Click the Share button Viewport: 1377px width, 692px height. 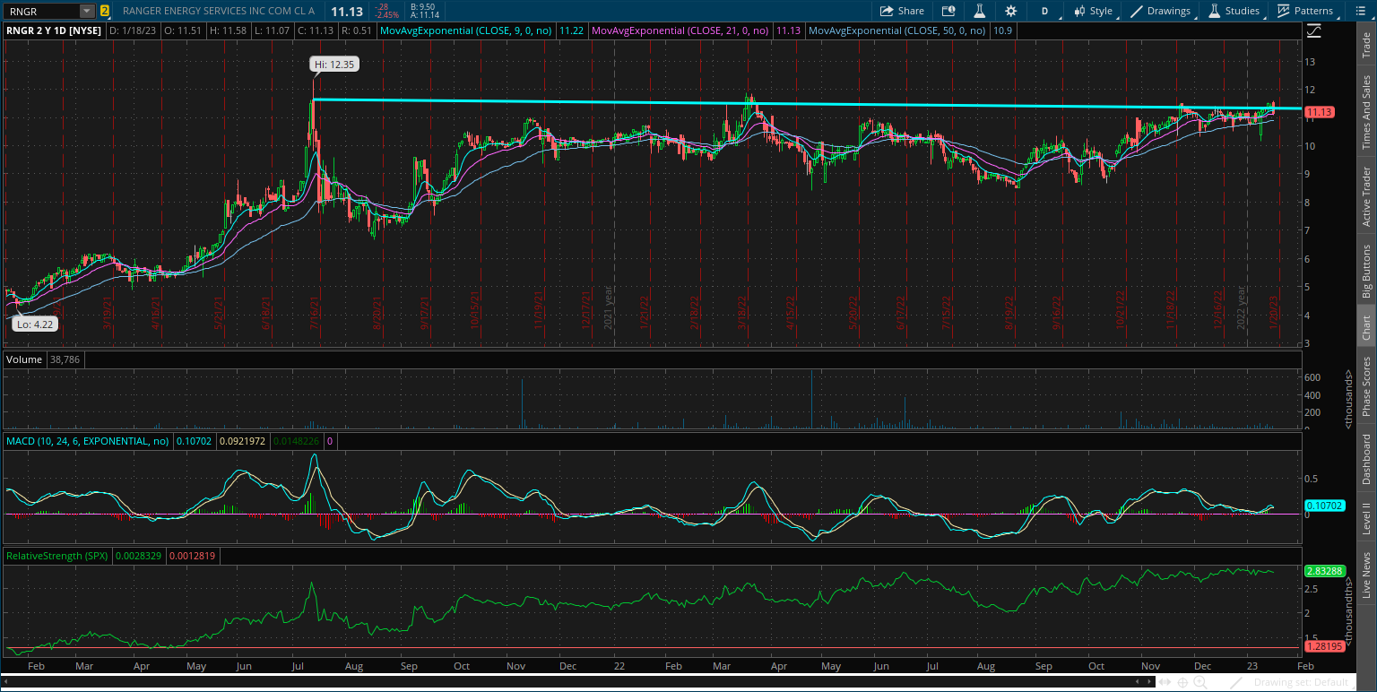click(x=899, y=11)
